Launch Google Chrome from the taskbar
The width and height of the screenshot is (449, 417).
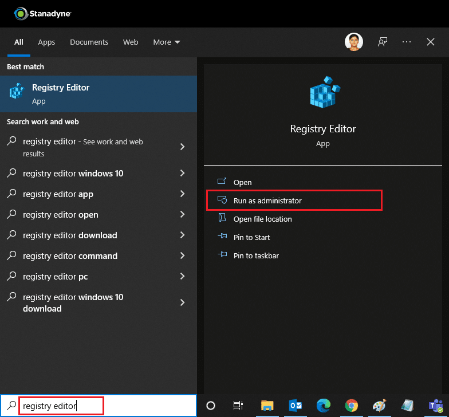pos(352,406)
